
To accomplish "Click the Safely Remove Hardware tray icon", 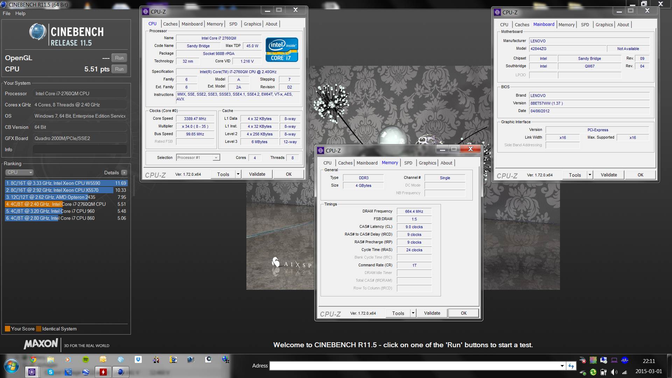I will [x=583, y=372].
